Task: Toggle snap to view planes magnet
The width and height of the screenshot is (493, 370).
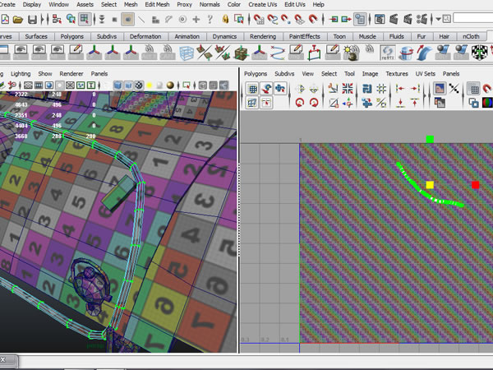Action: [299, 19]
